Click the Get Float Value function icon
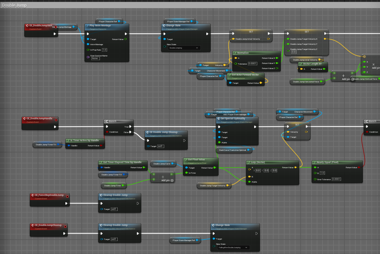380x254 pixels. coord(186,160)
